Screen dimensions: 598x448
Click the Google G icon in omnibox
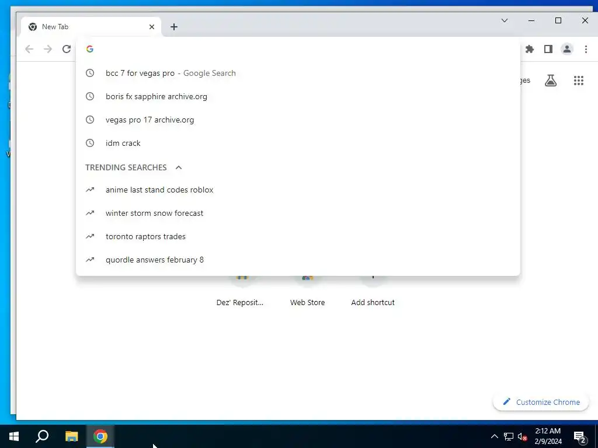[89, 49]
